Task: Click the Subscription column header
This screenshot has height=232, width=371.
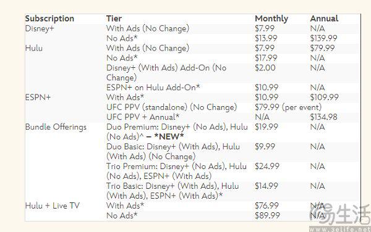Action: click(49, 19)
